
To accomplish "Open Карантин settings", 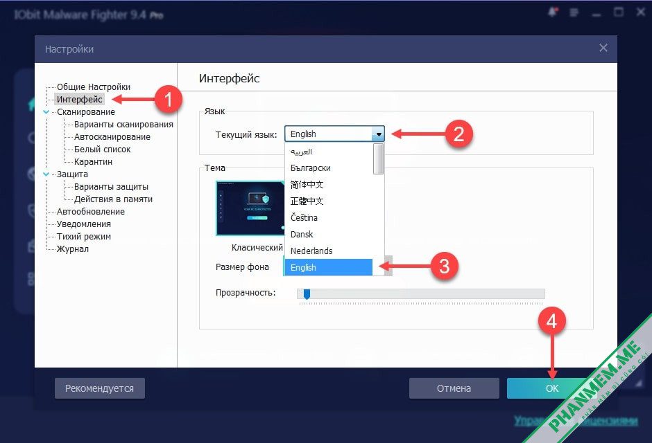I will point(93,162).
